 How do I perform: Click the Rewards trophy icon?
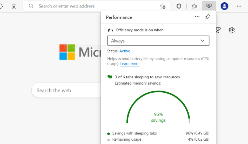tap(219, 30)
